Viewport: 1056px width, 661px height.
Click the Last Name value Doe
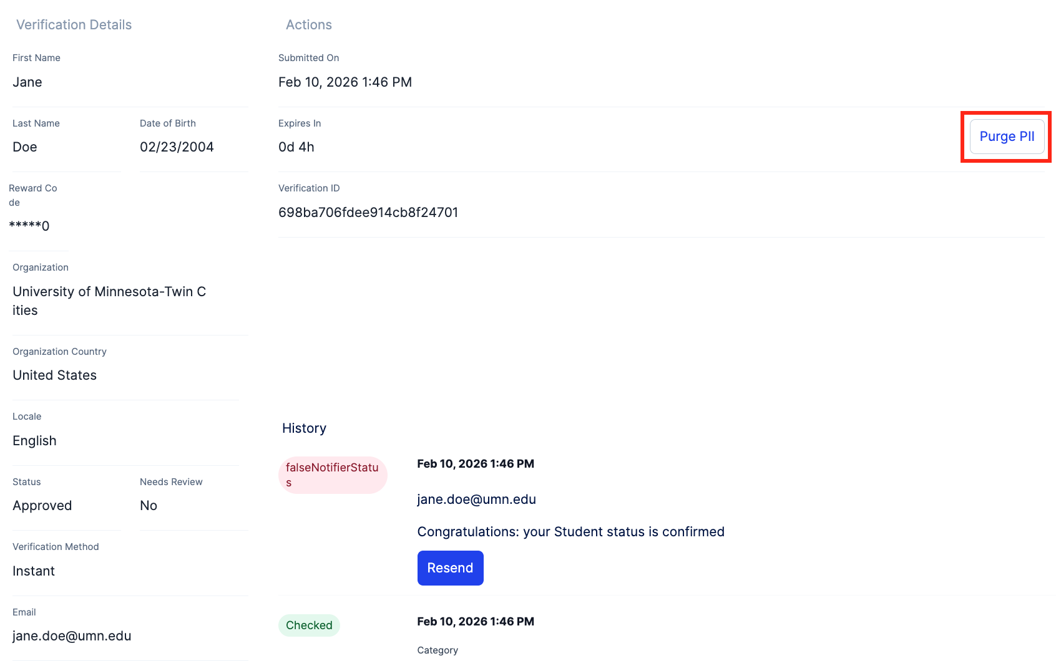(x=25, y=147)
